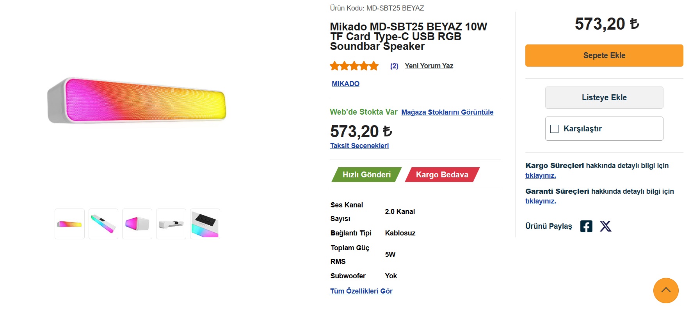The width and height of the screenshot is (690, 313).
Task: Open Taksit Seçenekleri installment options
Action: point(359,146)
